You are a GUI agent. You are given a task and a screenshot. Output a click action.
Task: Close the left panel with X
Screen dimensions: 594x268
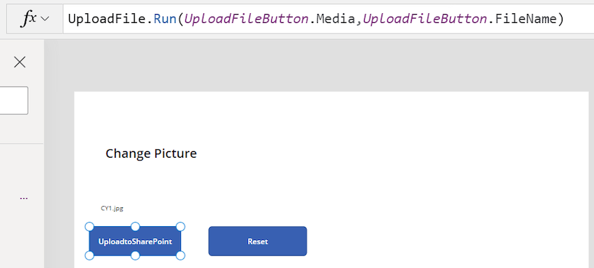(20, 62)
